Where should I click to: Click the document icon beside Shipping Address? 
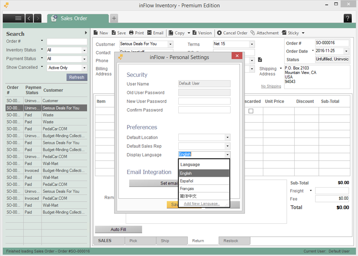click(260, 60)
